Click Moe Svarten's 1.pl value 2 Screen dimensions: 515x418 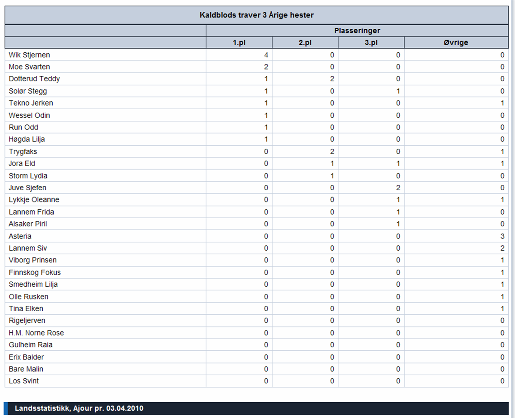(266, 67)
